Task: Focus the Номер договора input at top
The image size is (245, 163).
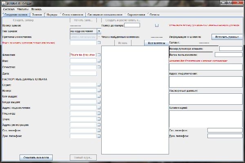Action: click(132, 25)
